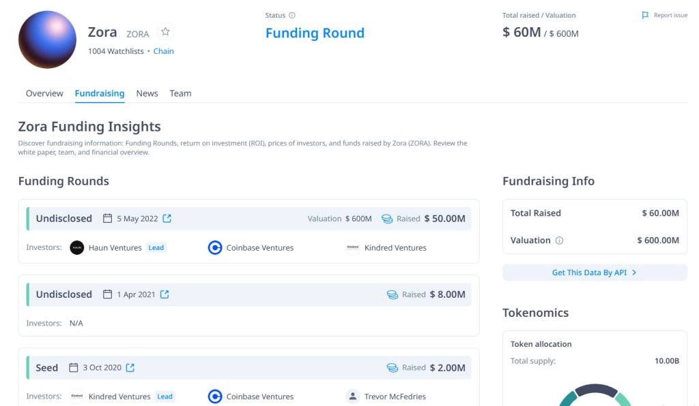Click the coin icon beside Raised $50.00M
The height and width of the screenshot is (406, 699).
point(386,219)
